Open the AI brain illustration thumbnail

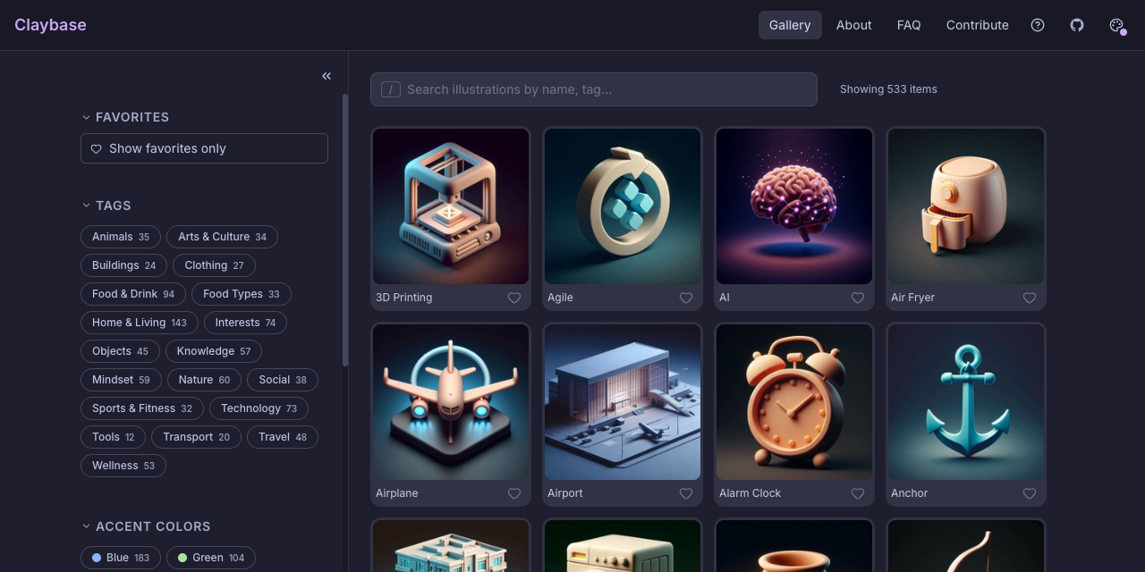pos(794,206)
